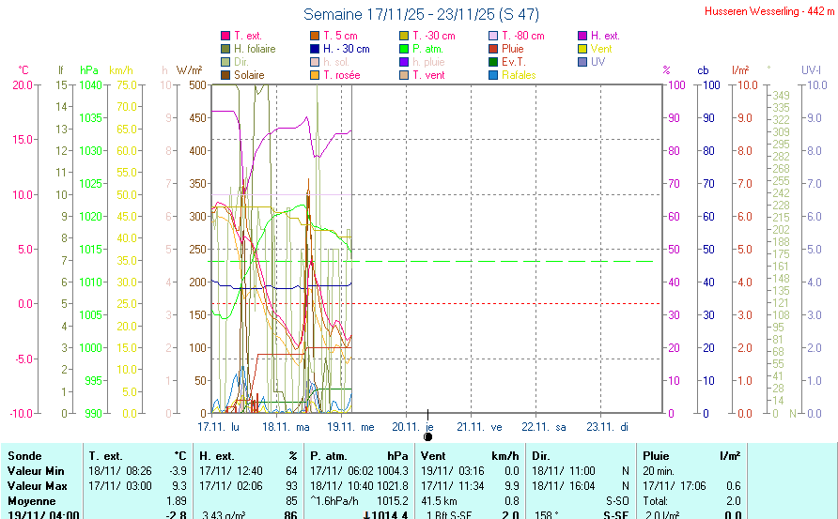Click the hPa pressure axis unit label
This screenshot has height=519, width=838.
(88, 70)
